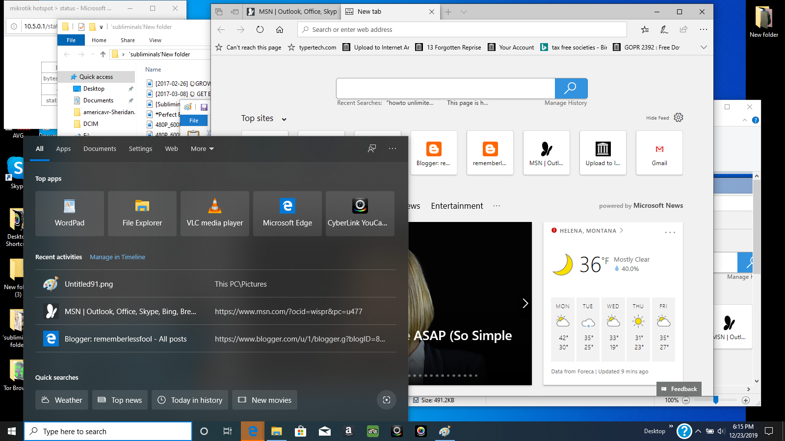Expand favorites bar overflow chevron
785x441 pixels.
pyautogui.click(x=704, y=48)
